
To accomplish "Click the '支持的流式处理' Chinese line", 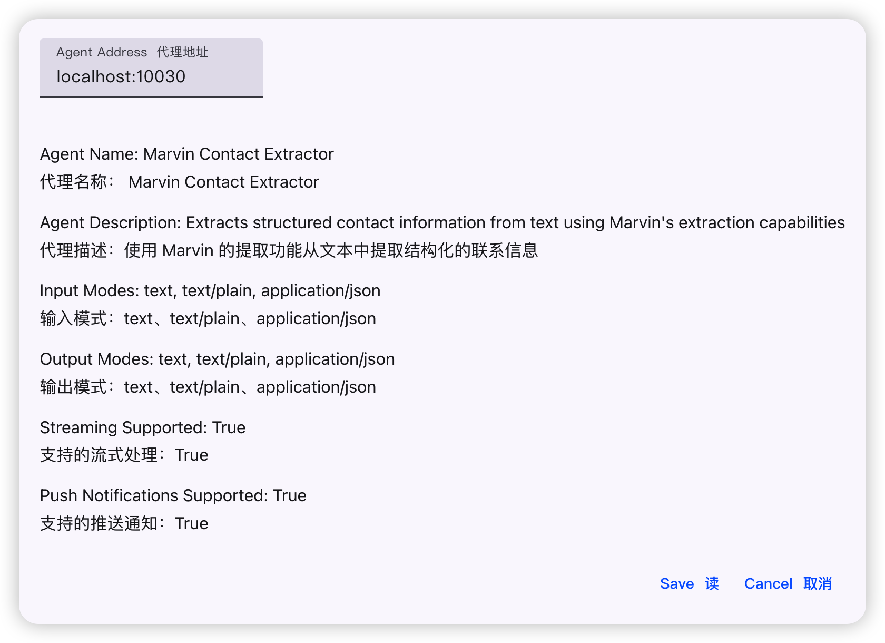I will click(x=124, y=455).
